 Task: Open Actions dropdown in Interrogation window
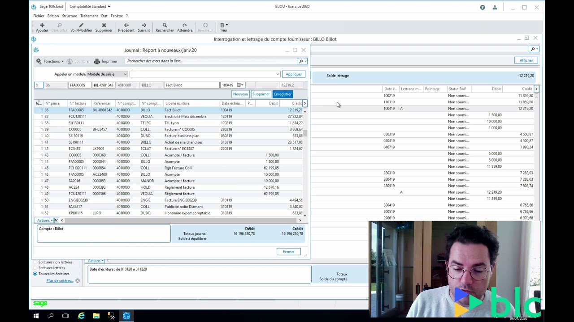(x=96, y=261)
